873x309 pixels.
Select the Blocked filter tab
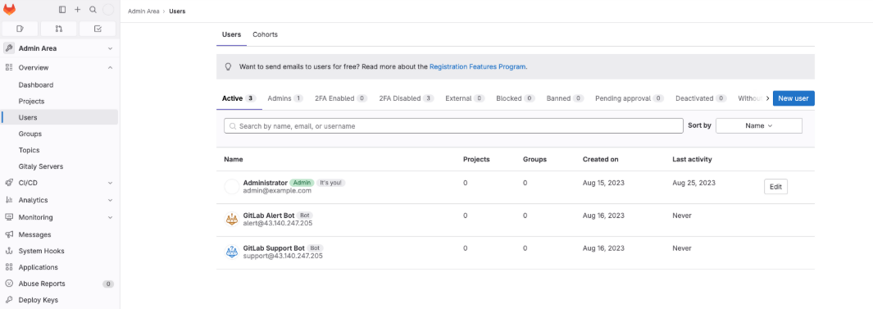pyautogui.click(x=515, y=98)
